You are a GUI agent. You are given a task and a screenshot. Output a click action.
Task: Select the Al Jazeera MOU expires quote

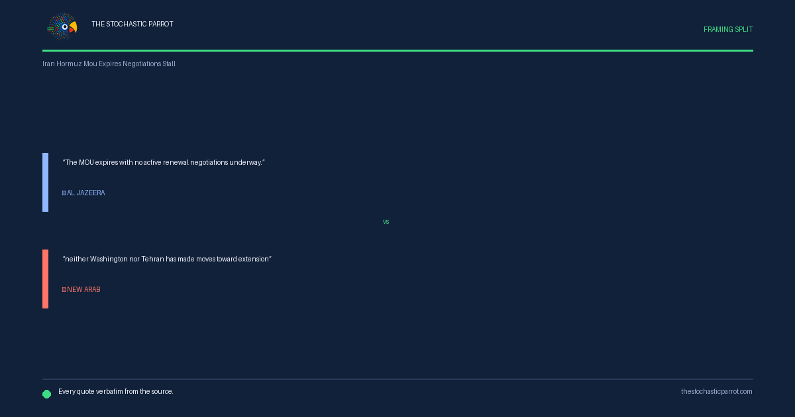pyautogui.click(x=164, y=163)
